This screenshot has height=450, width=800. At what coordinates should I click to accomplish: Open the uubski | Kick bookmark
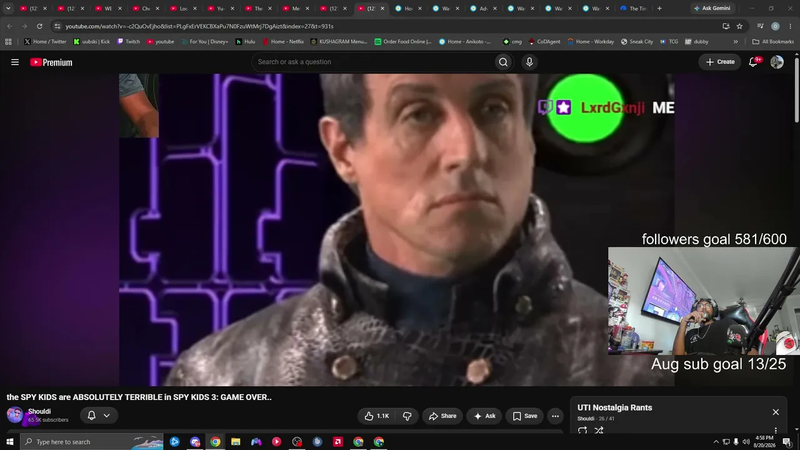click(x=91, y=42)
